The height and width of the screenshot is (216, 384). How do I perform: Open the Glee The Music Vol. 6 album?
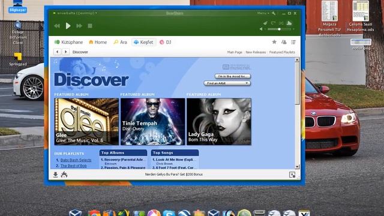(86, 122)
